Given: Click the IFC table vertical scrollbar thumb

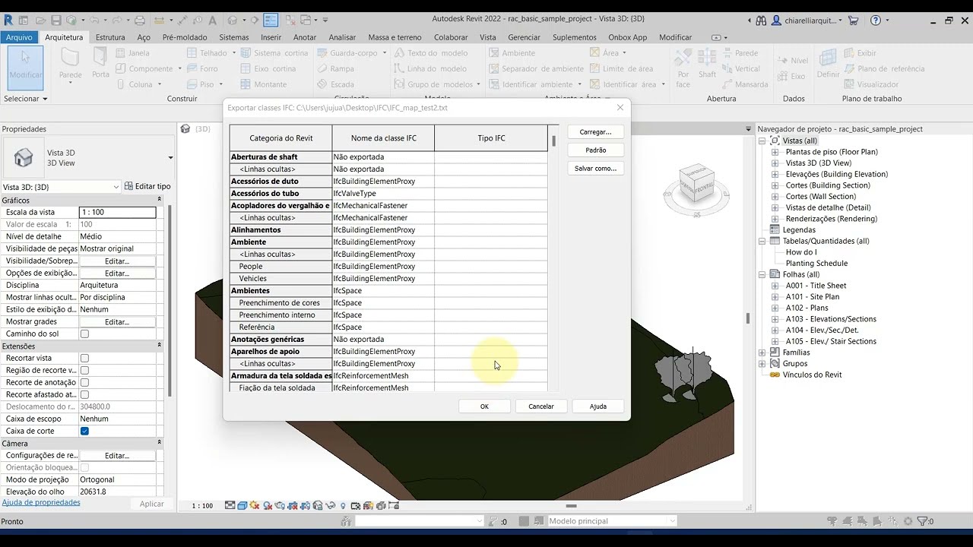Looking at the screenshot, I should 553,141.
